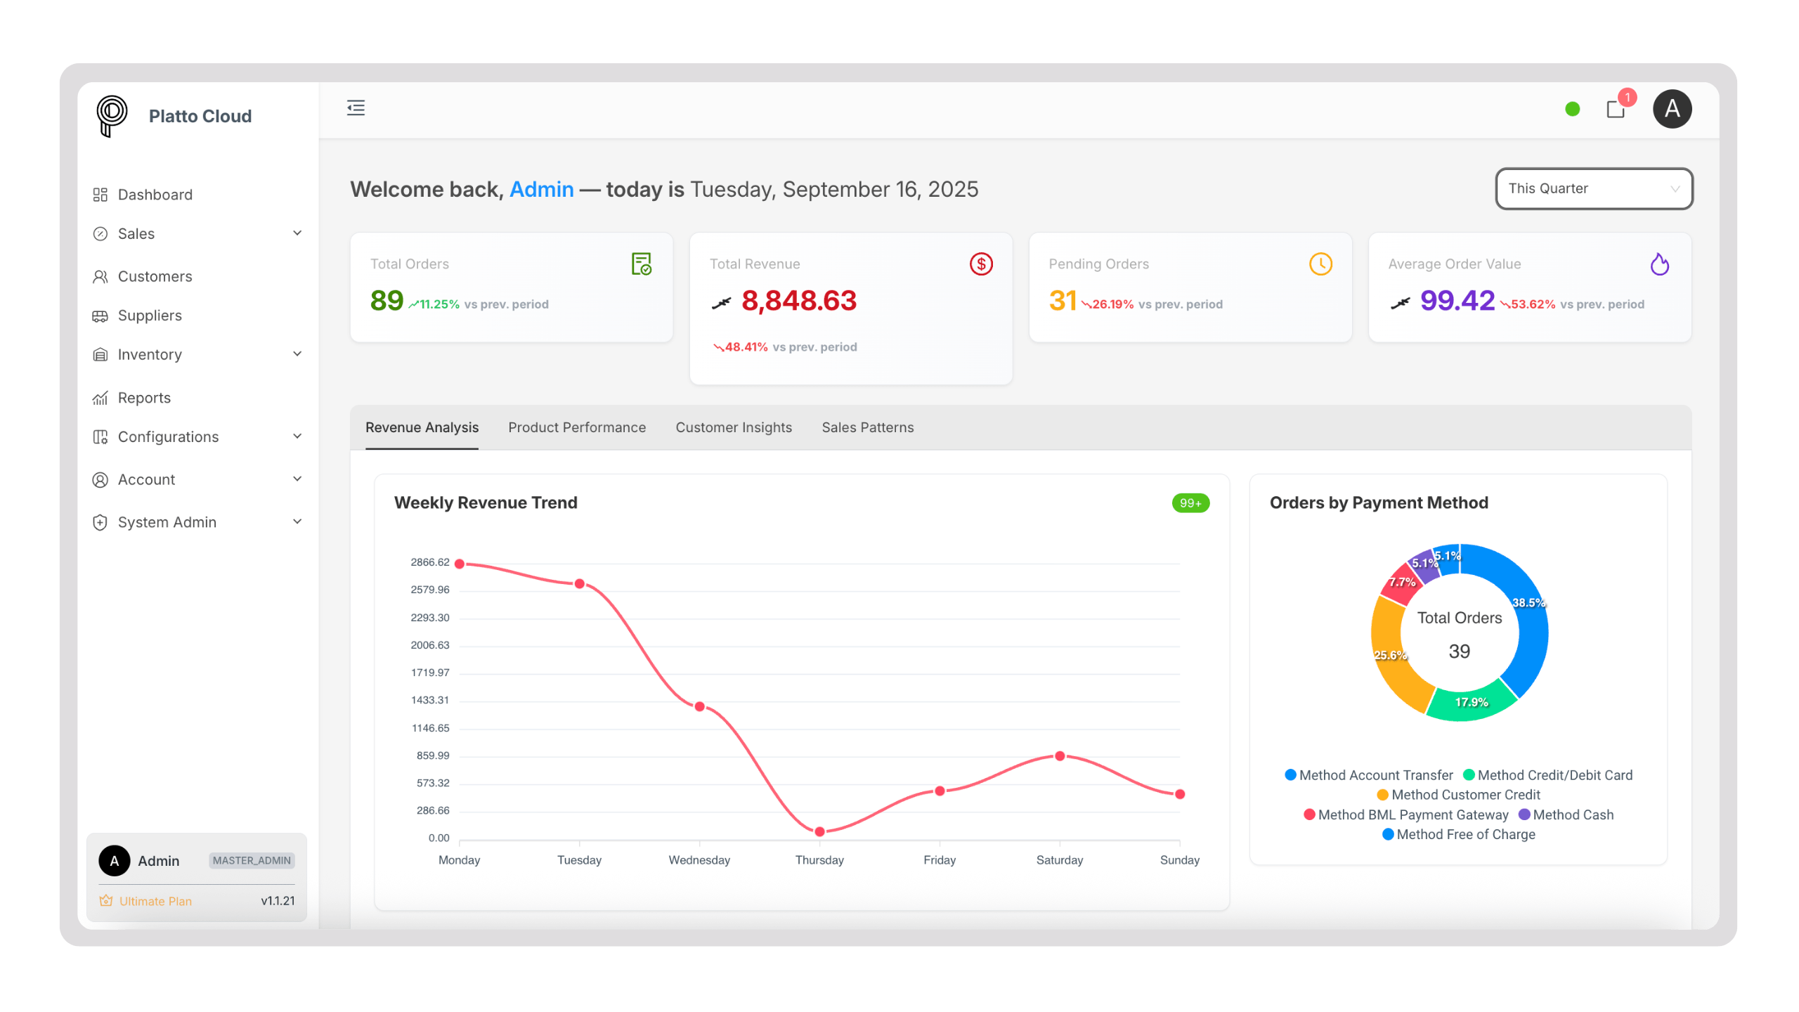The image size is (1799, 1012).
Task: Click the Pending Orders clock icon
Action: (x=1320, y=264)
